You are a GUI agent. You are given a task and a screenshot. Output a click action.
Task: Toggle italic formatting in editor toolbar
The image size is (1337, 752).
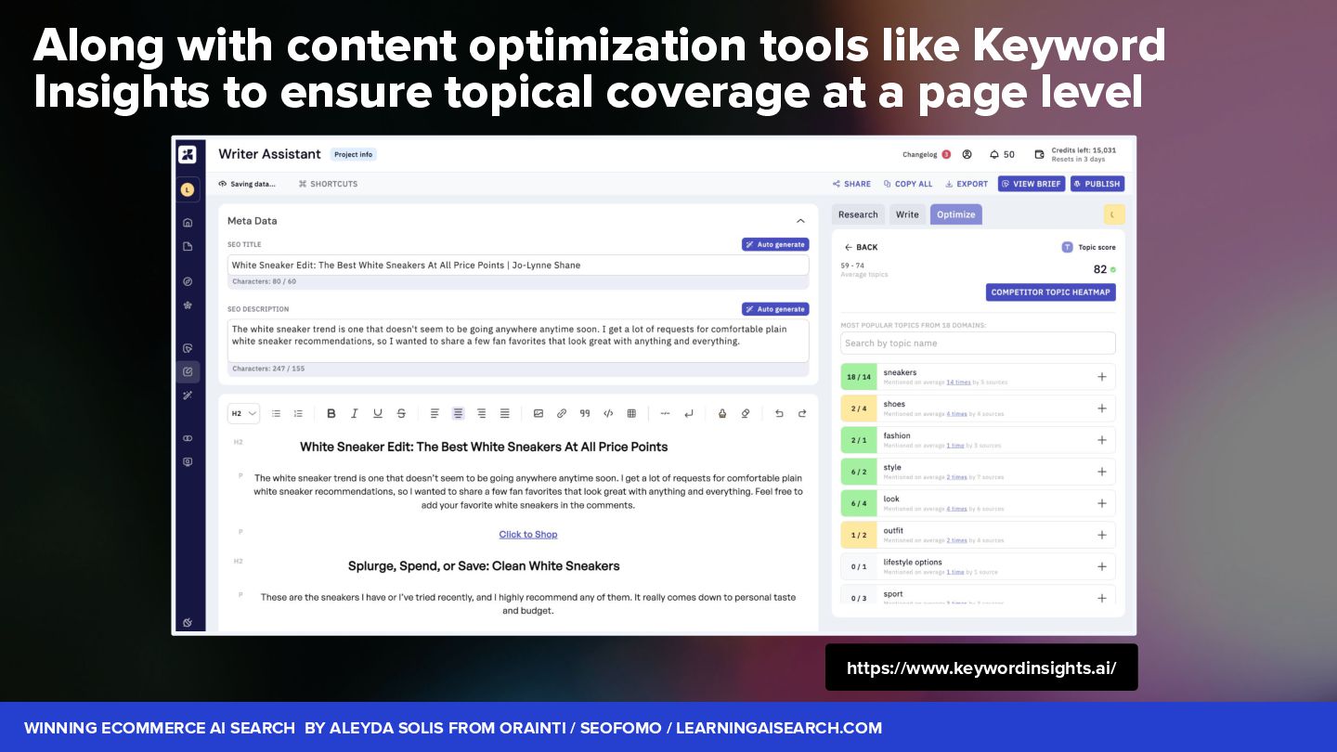(355, 413)
